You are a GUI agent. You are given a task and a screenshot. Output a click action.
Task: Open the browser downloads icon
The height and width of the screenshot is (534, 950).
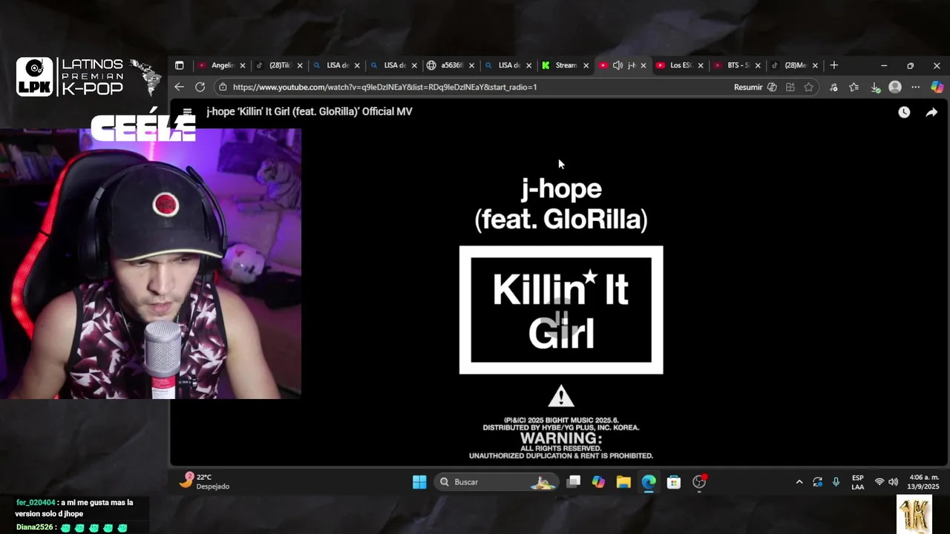[875, 87]
